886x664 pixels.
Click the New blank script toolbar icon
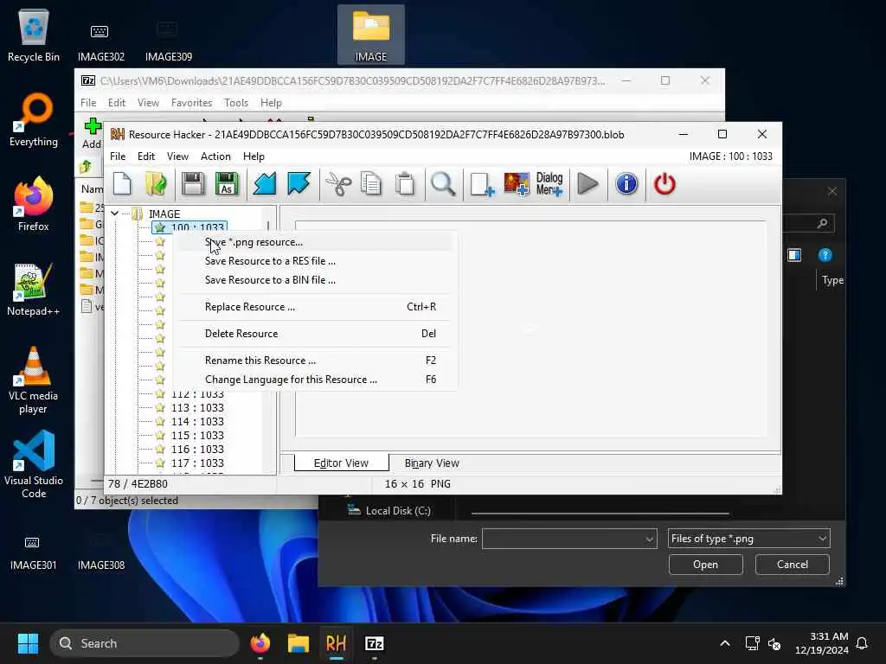coord(122,184)
